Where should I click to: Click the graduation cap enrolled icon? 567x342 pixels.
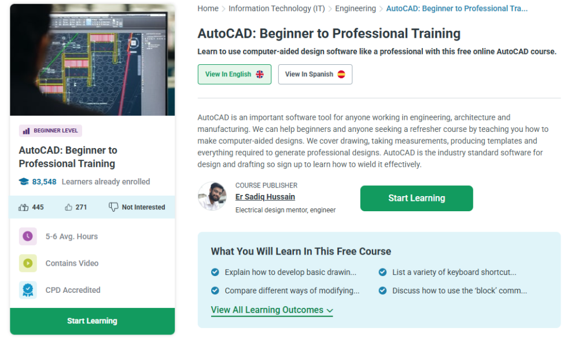pyautogui.click(x=24, y=182)
